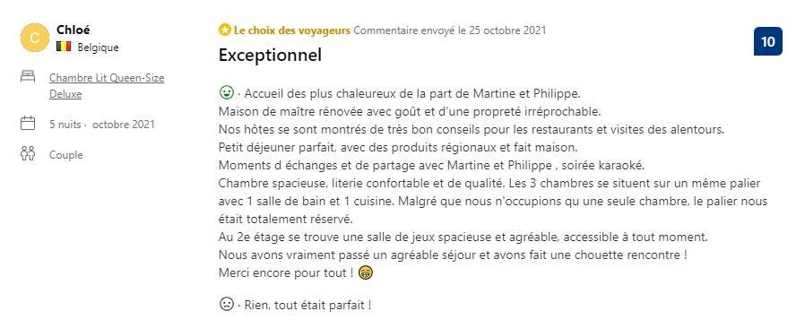Click the yellow star traveler's choice badge

(x=224, y=30)
